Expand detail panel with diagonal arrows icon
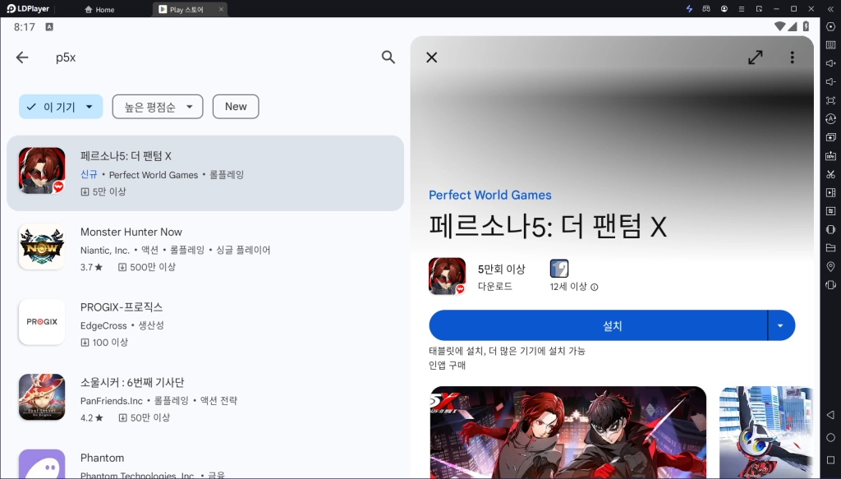Viewport: 841px width, 479px height. [756, 58]
